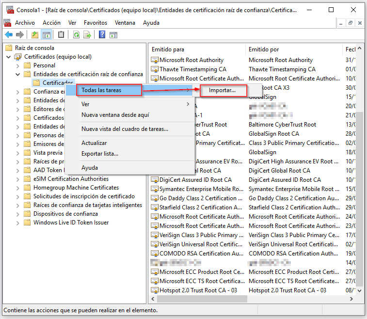Select Windows Live ID Token Issuer folder
The image size is (367, 319).
(71, 223)
